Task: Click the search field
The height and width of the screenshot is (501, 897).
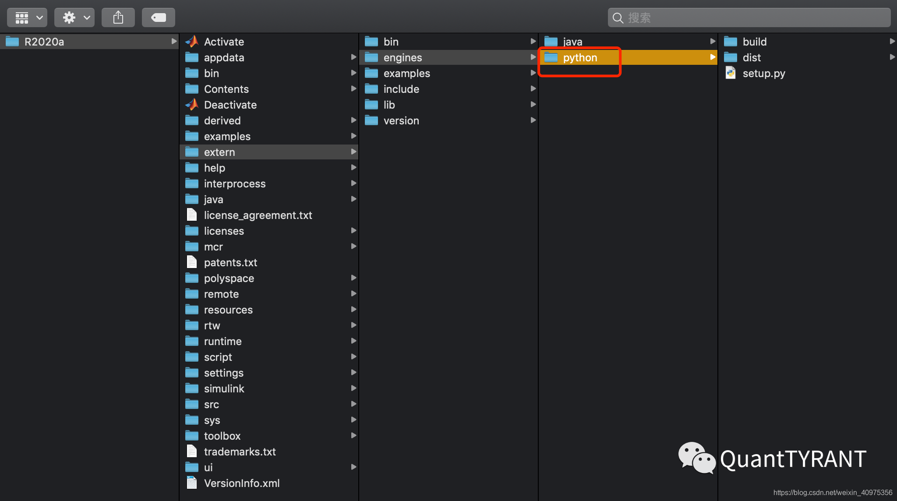Action: 749,18
